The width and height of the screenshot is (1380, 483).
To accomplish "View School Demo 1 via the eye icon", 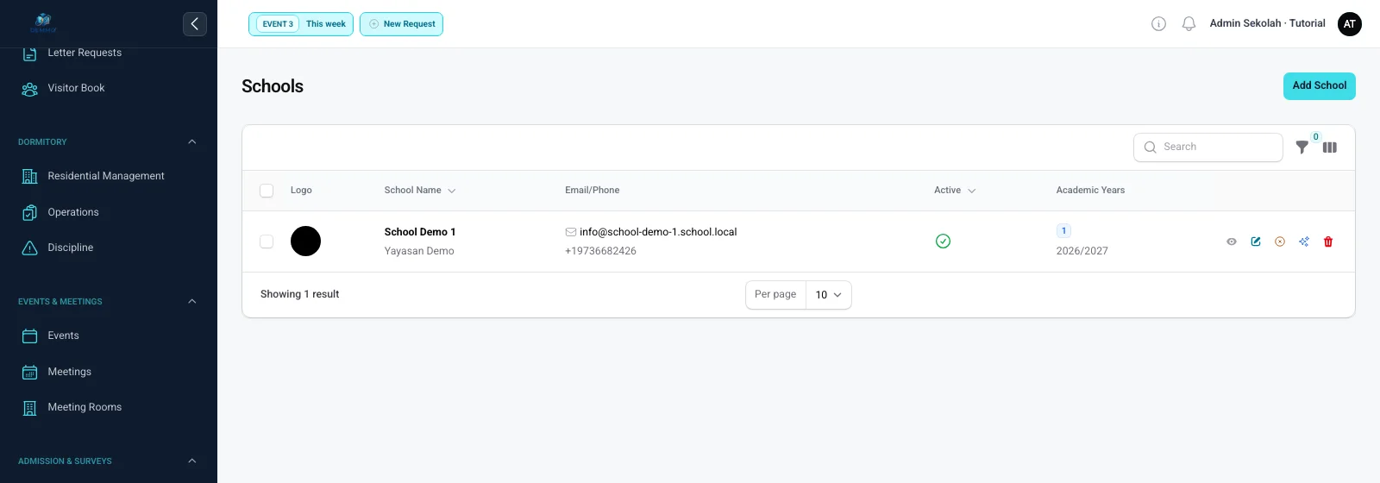I will tap(1232, 241).
